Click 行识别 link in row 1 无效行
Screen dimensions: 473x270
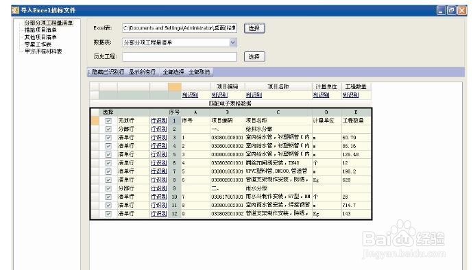(158, 121)
